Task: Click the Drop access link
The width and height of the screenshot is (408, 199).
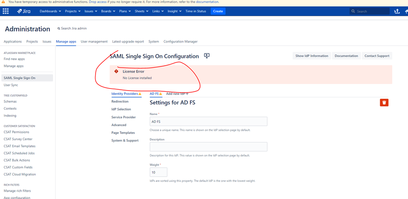Action: [x=98, y=2]
